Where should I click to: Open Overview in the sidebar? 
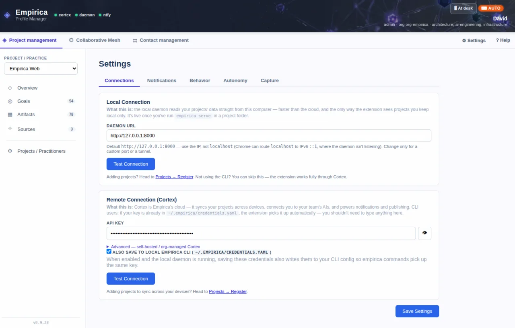click(x=41, y=88)
